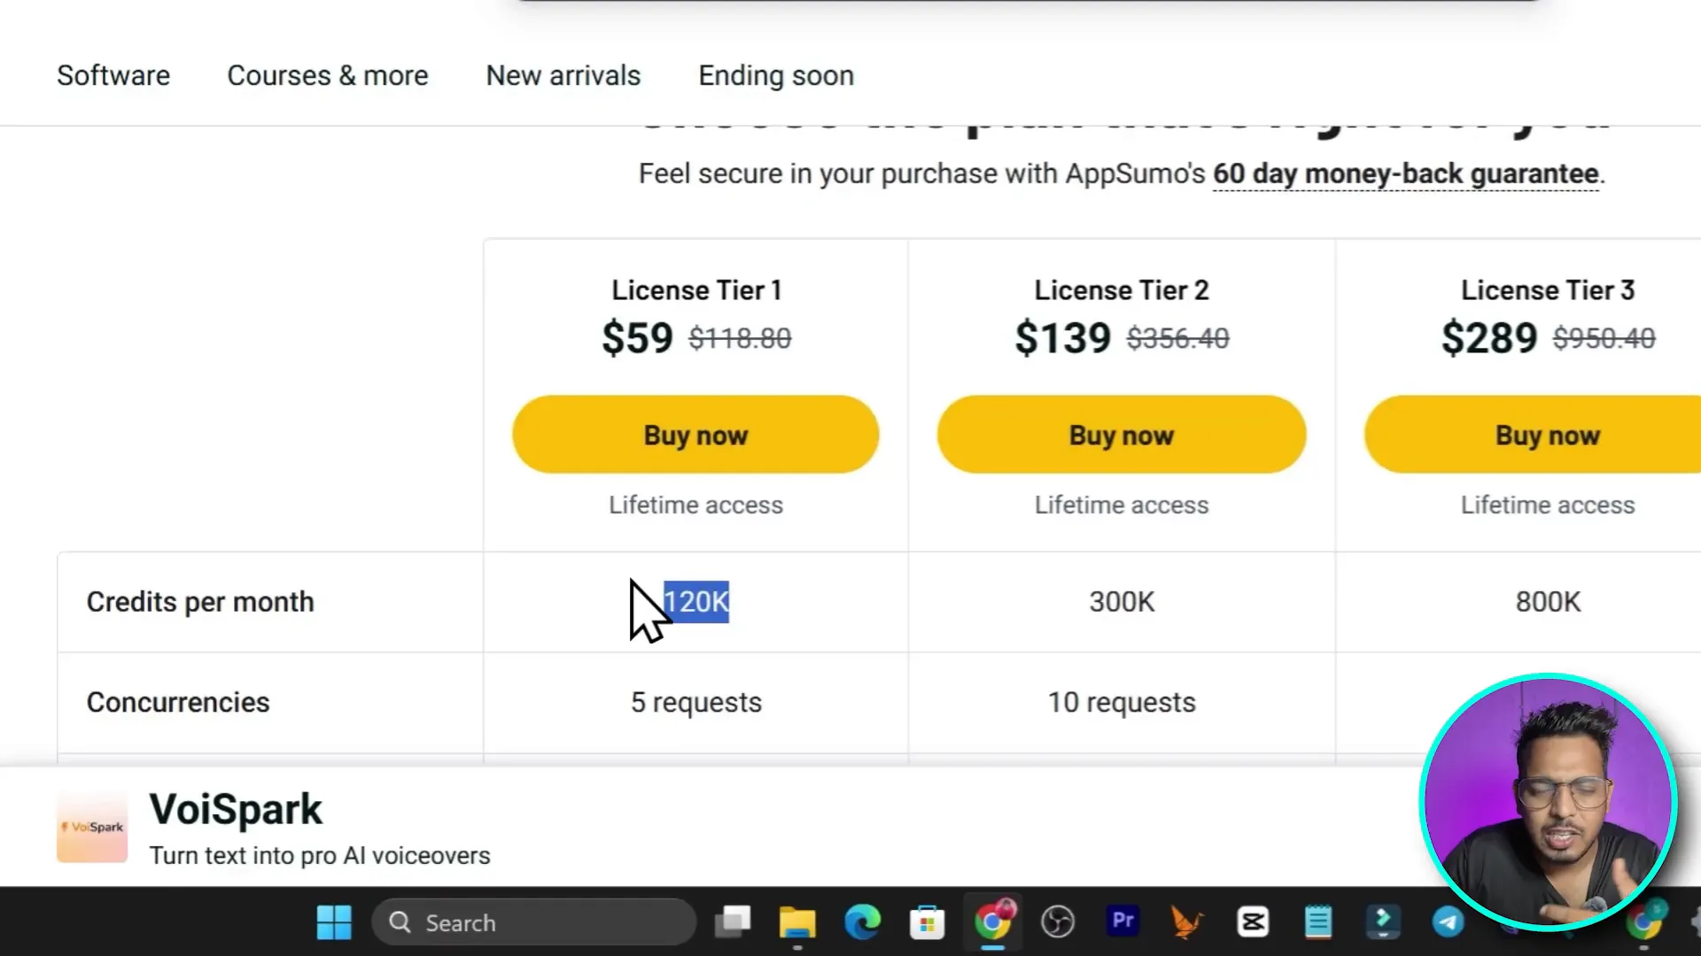The width and height of the screenshot is (1701, 956).
Task: Open CapCut from the taskbar
Action: tap(1253, 922)
